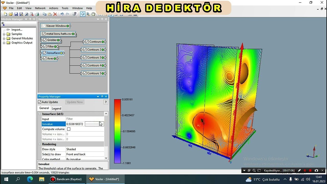Click the Save As toolbar icon
327x184 pixels.
(21, 14)
